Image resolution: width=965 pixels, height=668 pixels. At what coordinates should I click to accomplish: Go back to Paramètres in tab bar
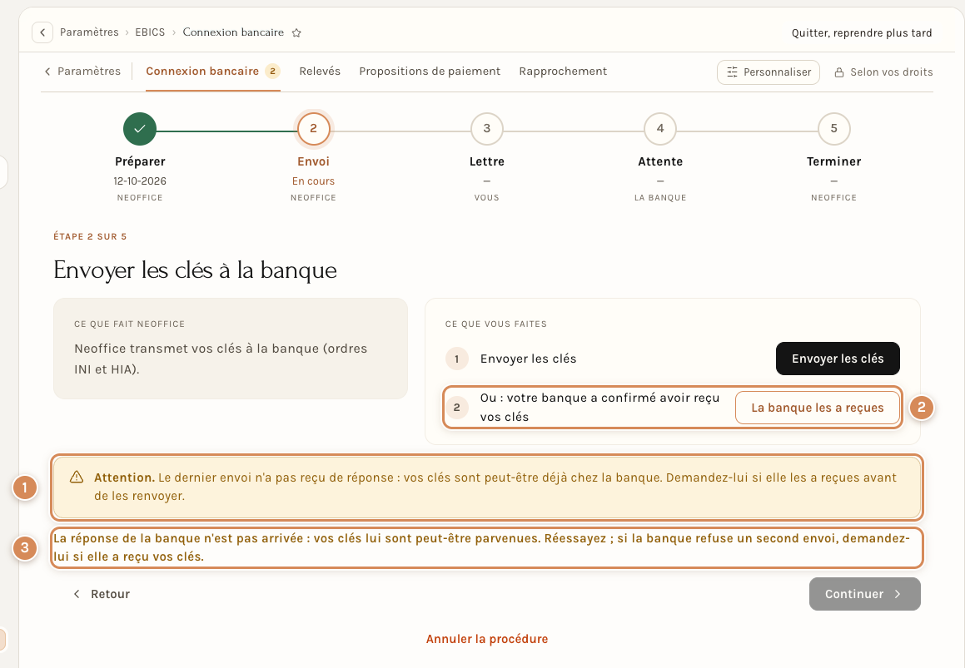(x=82, y=72)
